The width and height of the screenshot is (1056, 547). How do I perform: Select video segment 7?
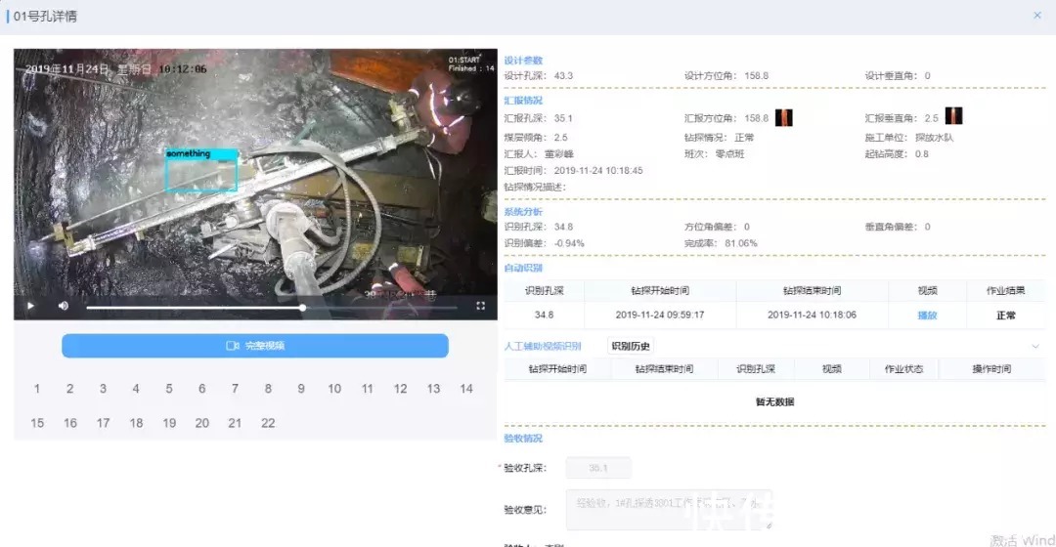pos(235,389)
